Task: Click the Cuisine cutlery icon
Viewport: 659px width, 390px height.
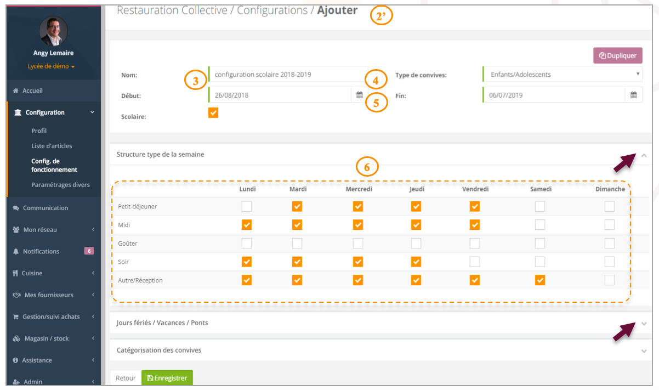Action: point(16,273)
